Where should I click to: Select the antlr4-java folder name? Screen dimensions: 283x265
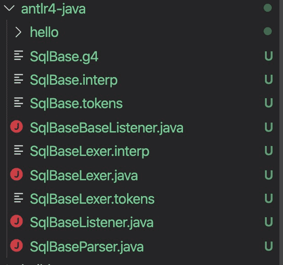(x=53, y=9)
